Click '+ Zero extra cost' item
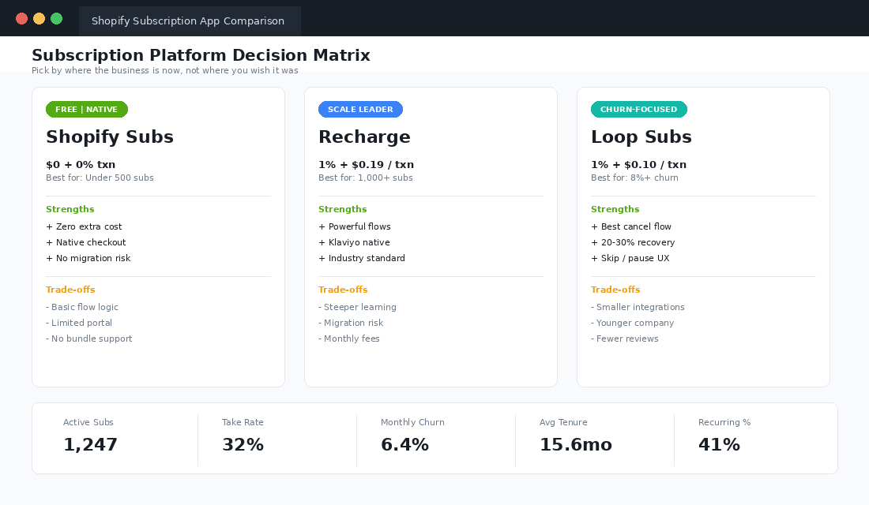The image size is (869, 505). pos(85,226)
